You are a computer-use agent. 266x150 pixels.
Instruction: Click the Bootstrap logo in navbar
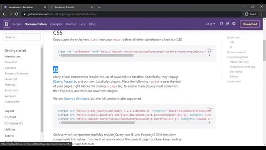(x=7, y=24)
